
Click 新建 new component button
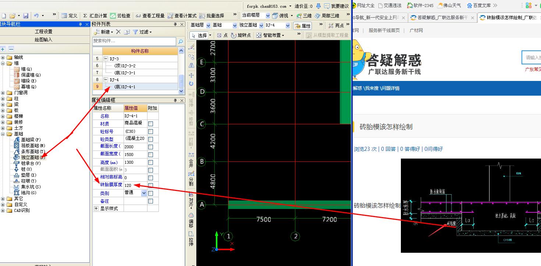point(104,32)
